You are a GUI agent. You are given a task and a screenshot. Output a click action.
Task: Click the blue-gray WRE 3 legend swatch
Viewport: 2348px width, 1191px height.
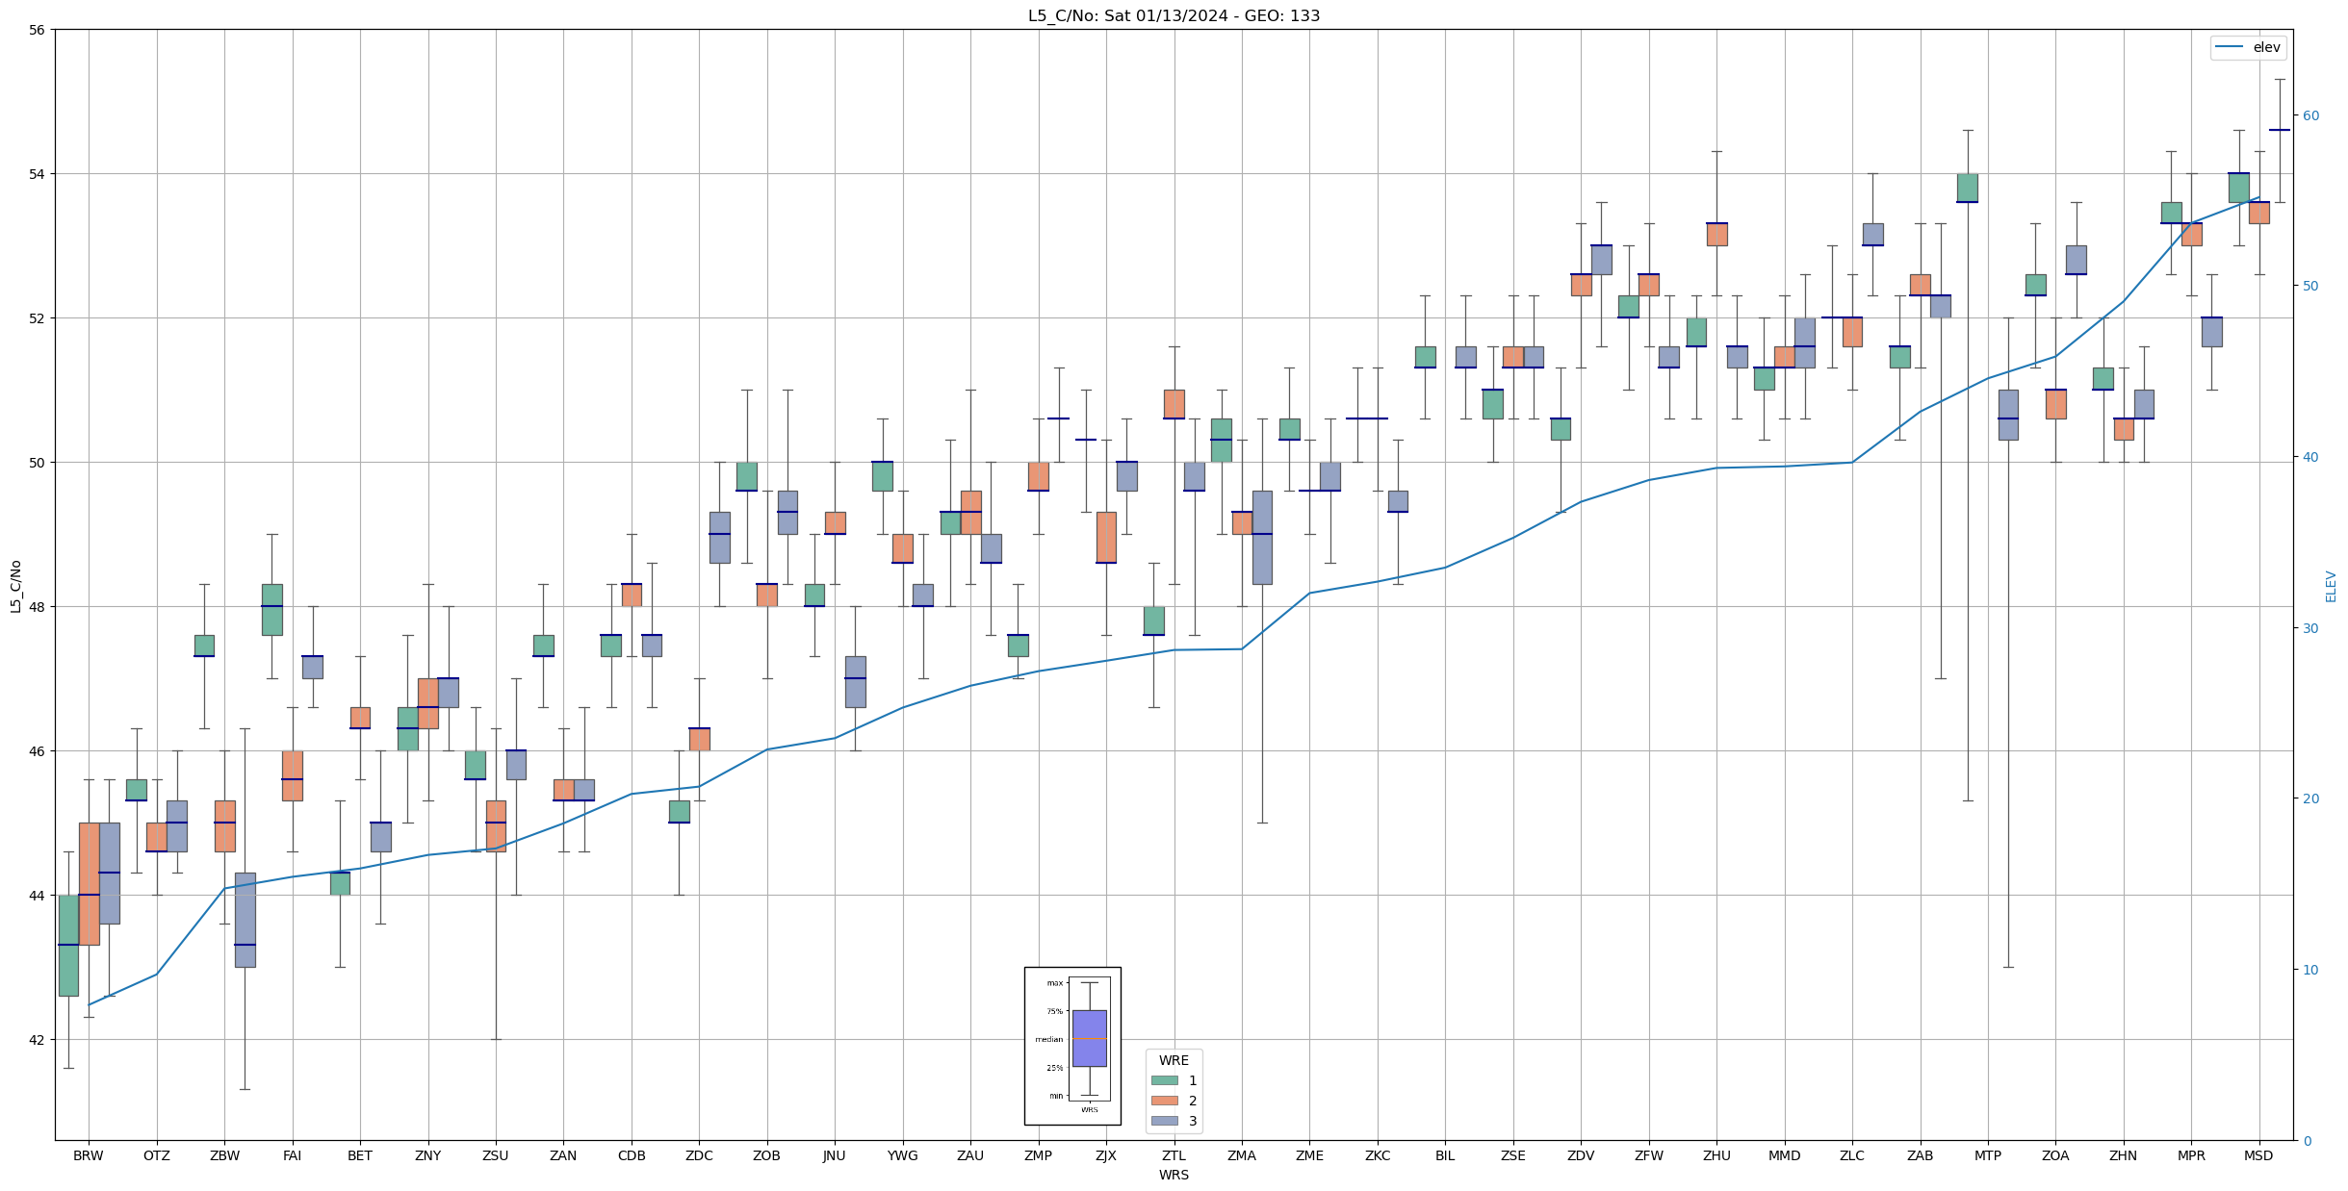pyautogui.click(x=1164, y=1121)
